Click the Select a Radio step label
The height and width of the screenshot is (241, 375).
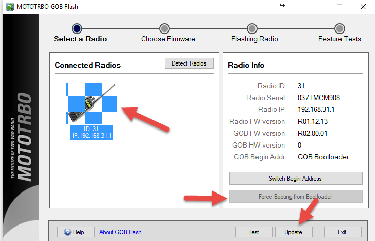click(80, 39)
